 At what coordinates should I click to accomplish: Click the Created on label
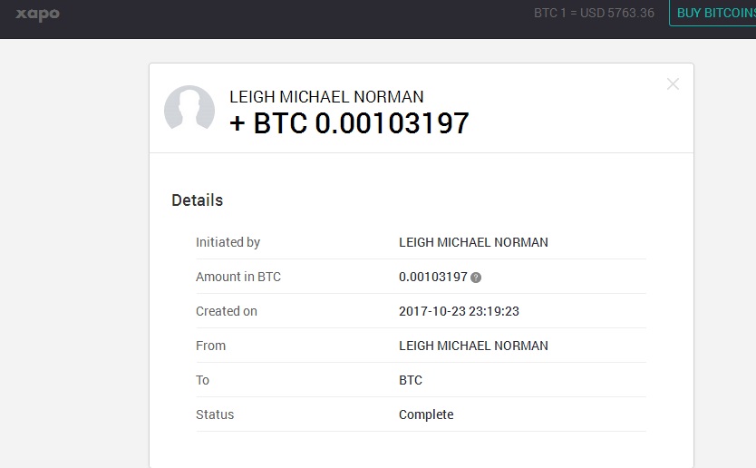pos(227,311)
